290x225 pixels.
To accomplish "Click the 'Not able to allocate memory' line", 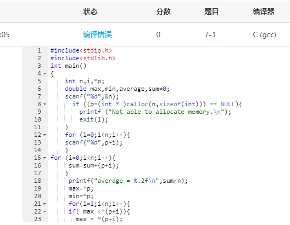I will pyautogui.click(x=155, y=112).
